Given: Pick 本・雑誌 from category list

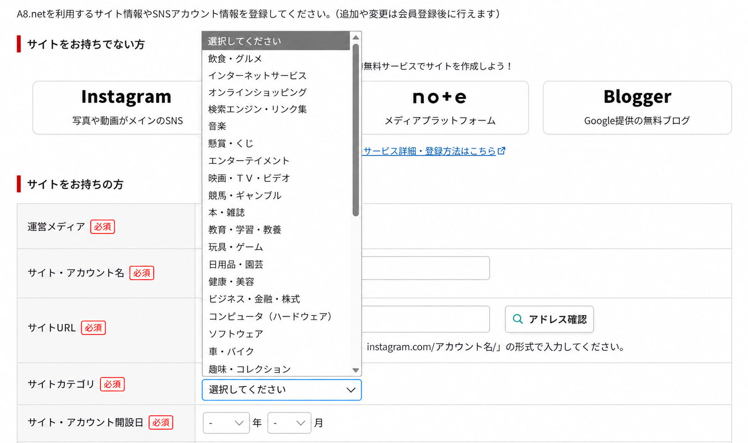Looking at the screenshot, I should click(276, 213).
